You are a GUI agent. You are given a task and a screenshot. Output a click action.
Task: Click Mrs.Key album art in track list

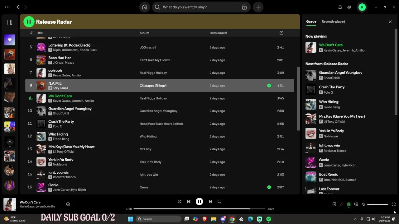click(41, 149)
